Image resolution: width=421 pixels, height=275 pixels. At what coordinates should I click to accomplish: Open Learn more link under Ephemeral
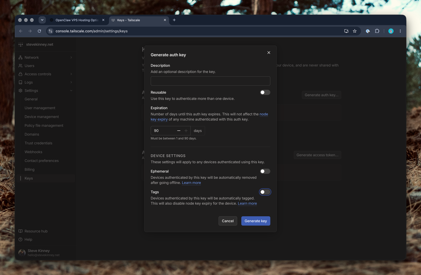point(191,183)
